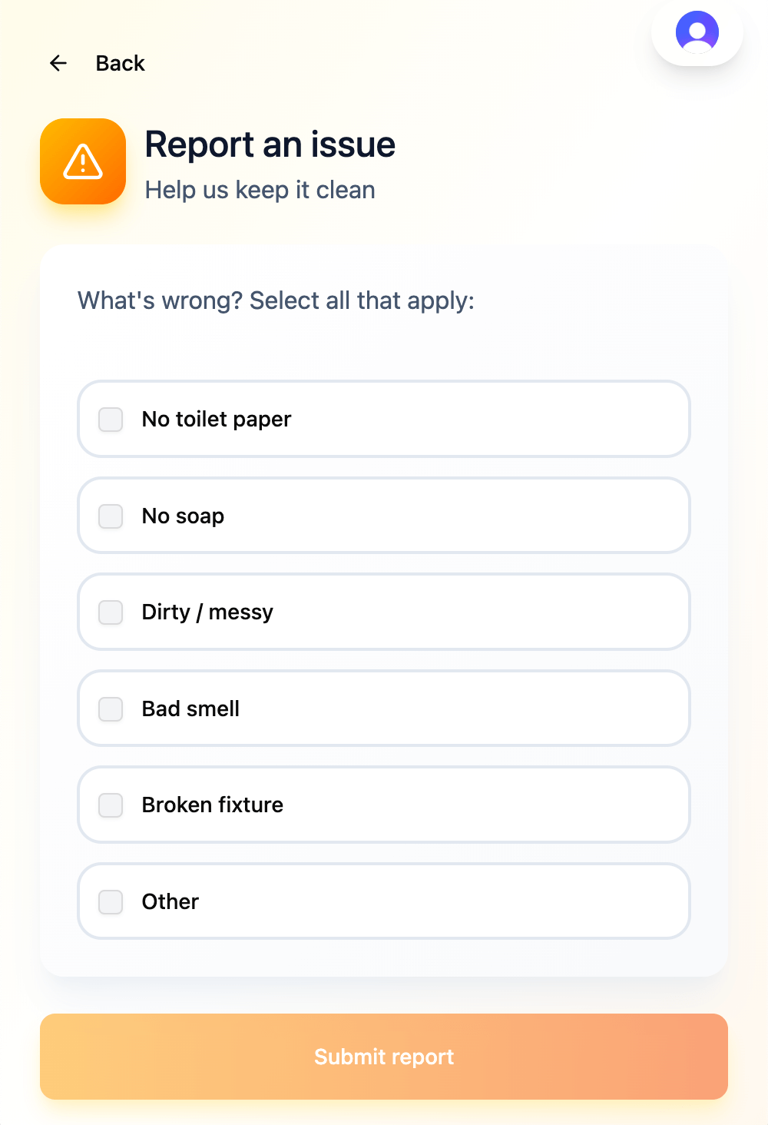The width and height of the screenshot is (768, 1125).
Task: Click the left-pointing arrow near Back
Action: pyautogui.click(x=58, y=64)
